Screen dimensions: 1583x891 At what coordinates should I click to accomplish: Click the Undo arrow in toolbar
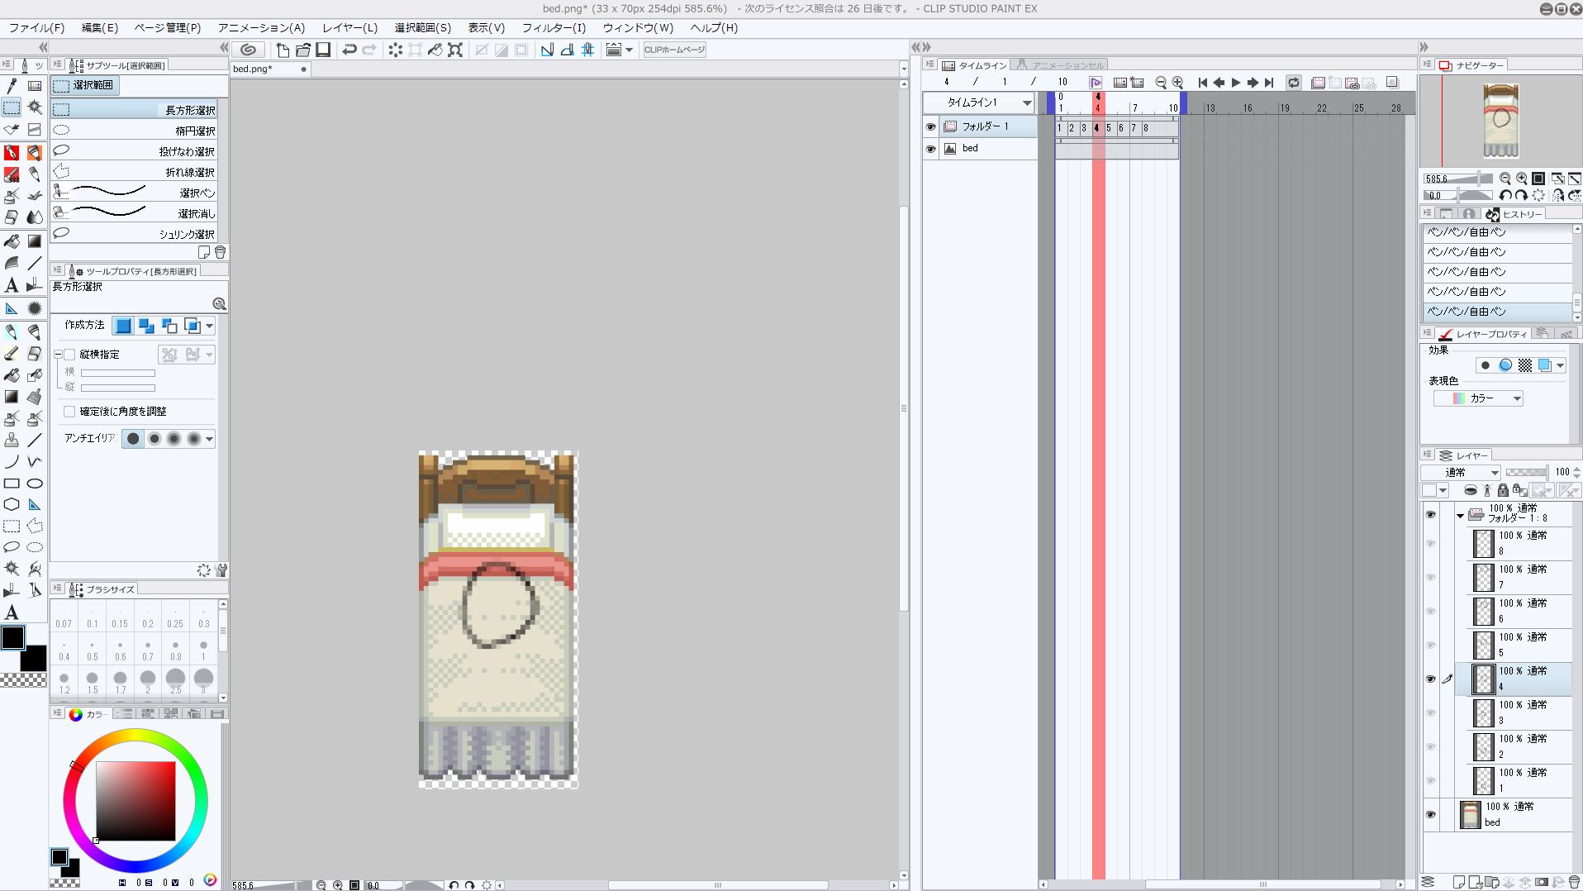[349, 50]
